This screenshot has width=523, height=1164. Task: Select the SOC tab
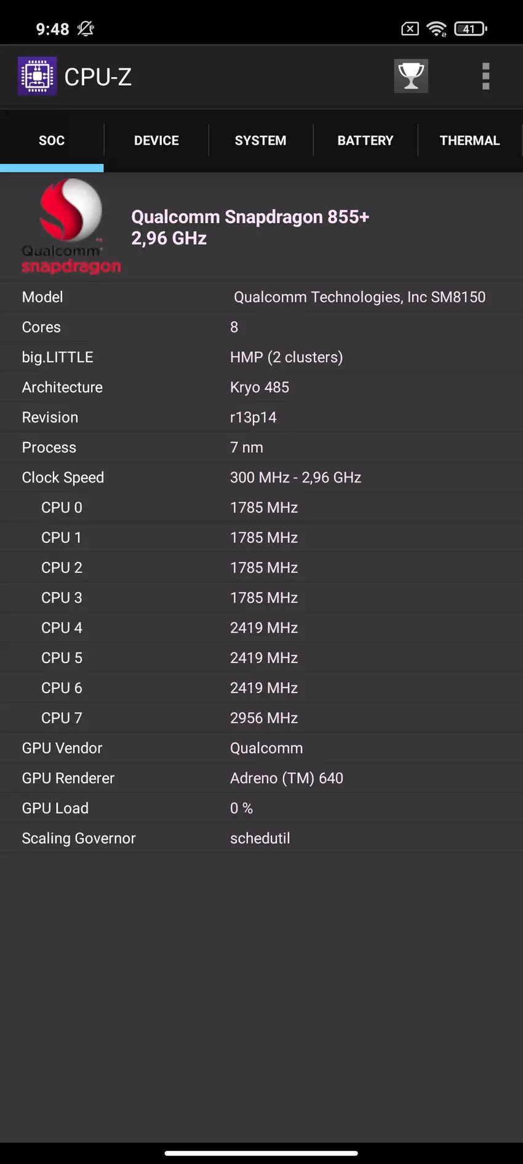pos(52,140)
